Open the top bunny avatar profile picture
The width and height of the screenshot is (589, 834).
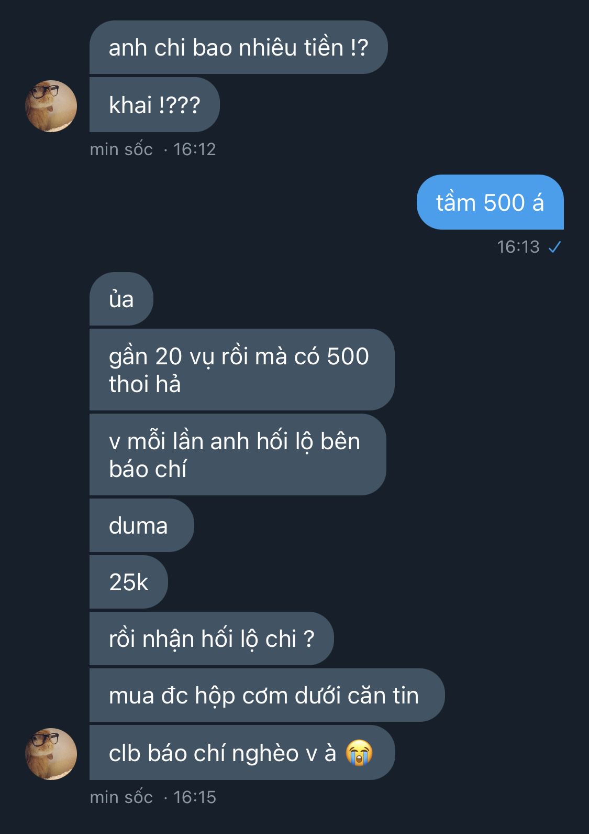[x=51, y=106]
